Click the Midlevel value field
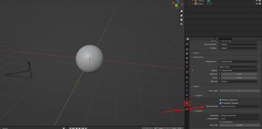 (239, 74)
